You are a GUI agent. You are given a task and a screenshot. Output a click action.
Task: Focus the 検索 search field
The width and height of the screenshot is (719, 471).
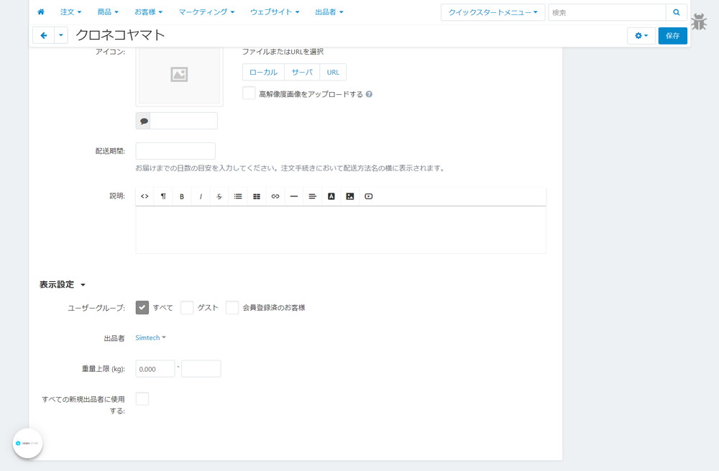pos(607,12)
